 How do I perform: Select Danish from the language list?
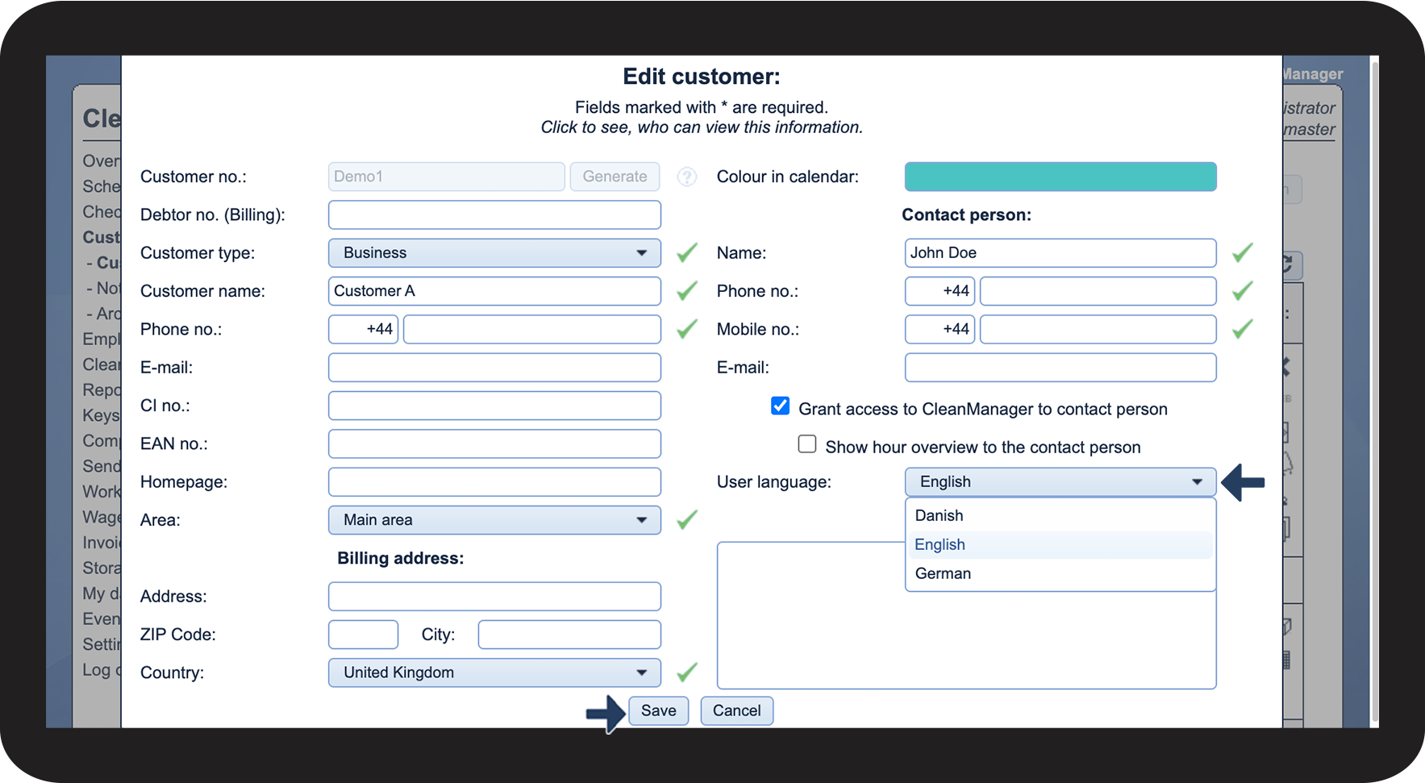tap(940, 516)
